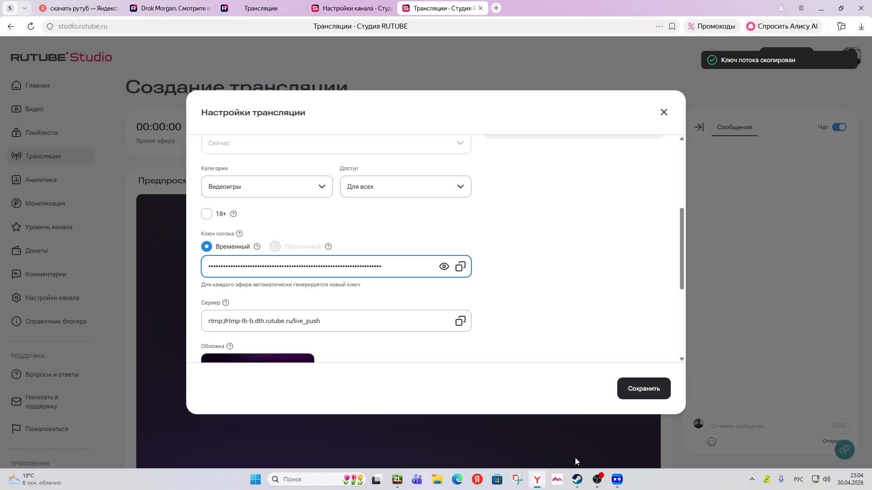The image size is (872, 490).
Task: Open emoji picker in chat
Action: [712, 441]
